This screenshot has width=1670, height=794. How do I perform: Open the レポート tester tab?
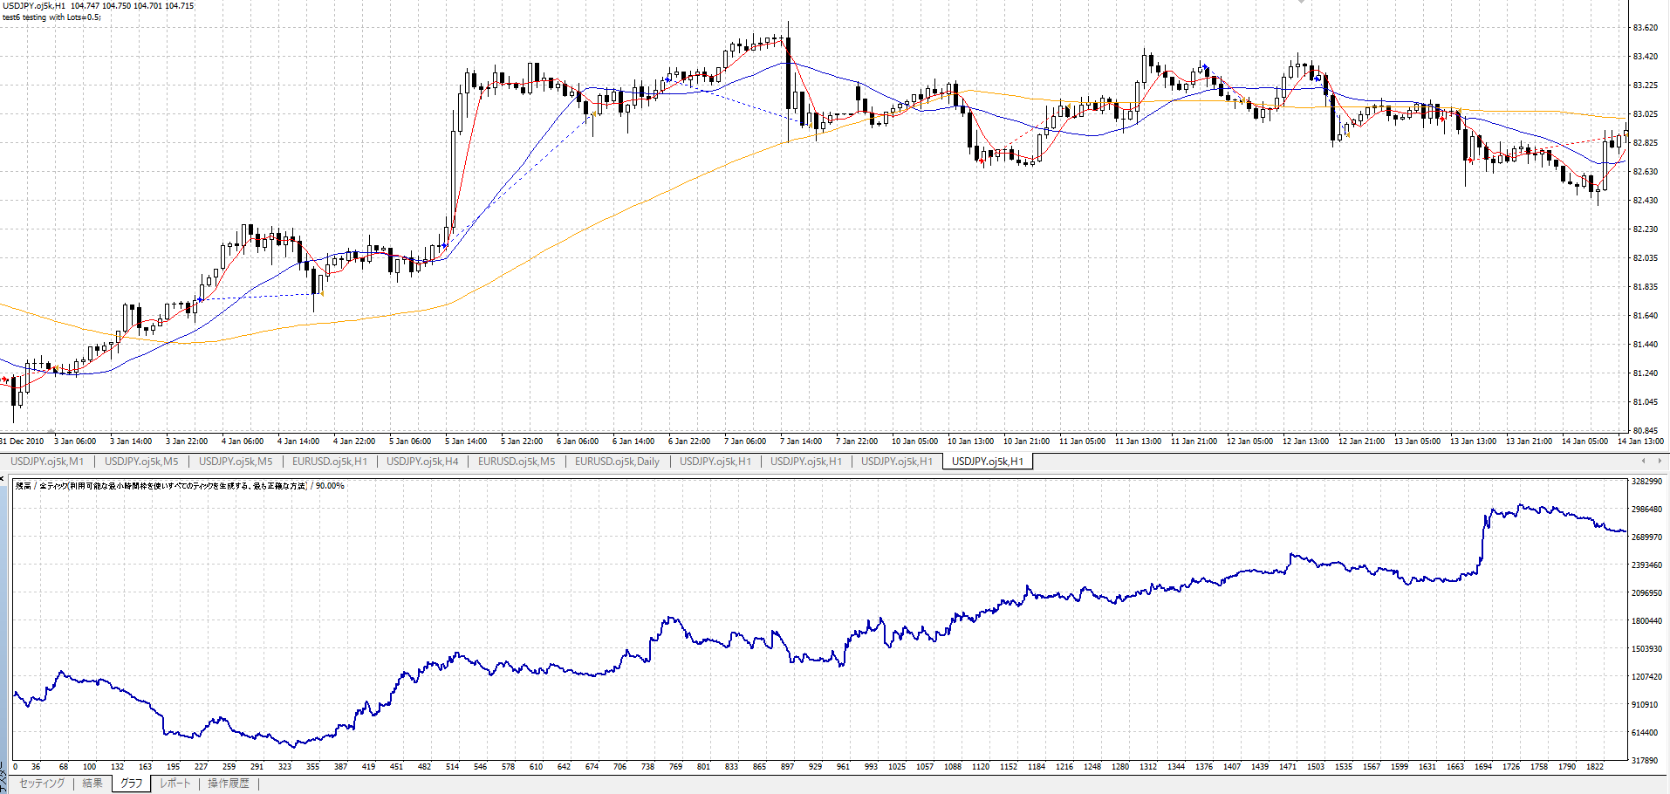(x=175, y=784)
